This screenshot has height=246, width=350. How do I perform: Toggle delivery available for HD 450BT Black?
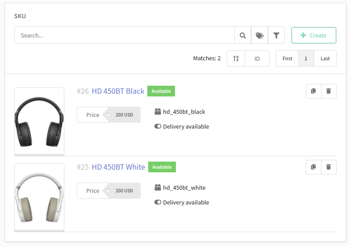click(x=158, y=126)
